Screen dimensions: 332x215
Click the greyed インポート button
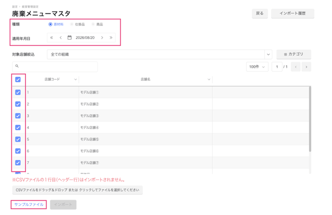[63, 205]
